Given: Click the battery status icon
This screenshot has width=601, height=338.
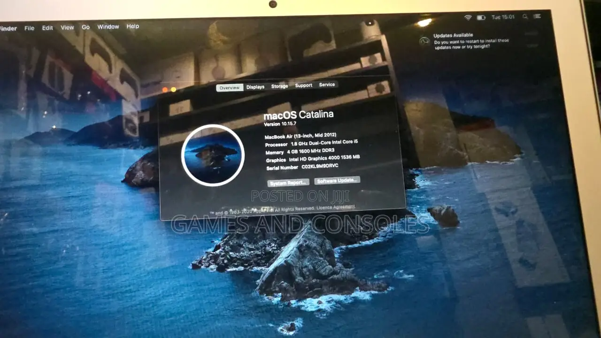Looking at the screenshot, I should pos(481,17).
